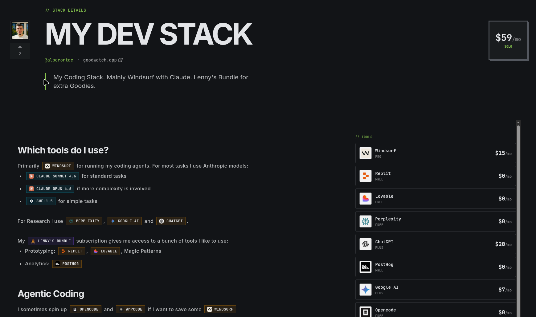Click the PostHog icon in the Tools list
This screenshot has width=536, height=317.
coord(365,267)
